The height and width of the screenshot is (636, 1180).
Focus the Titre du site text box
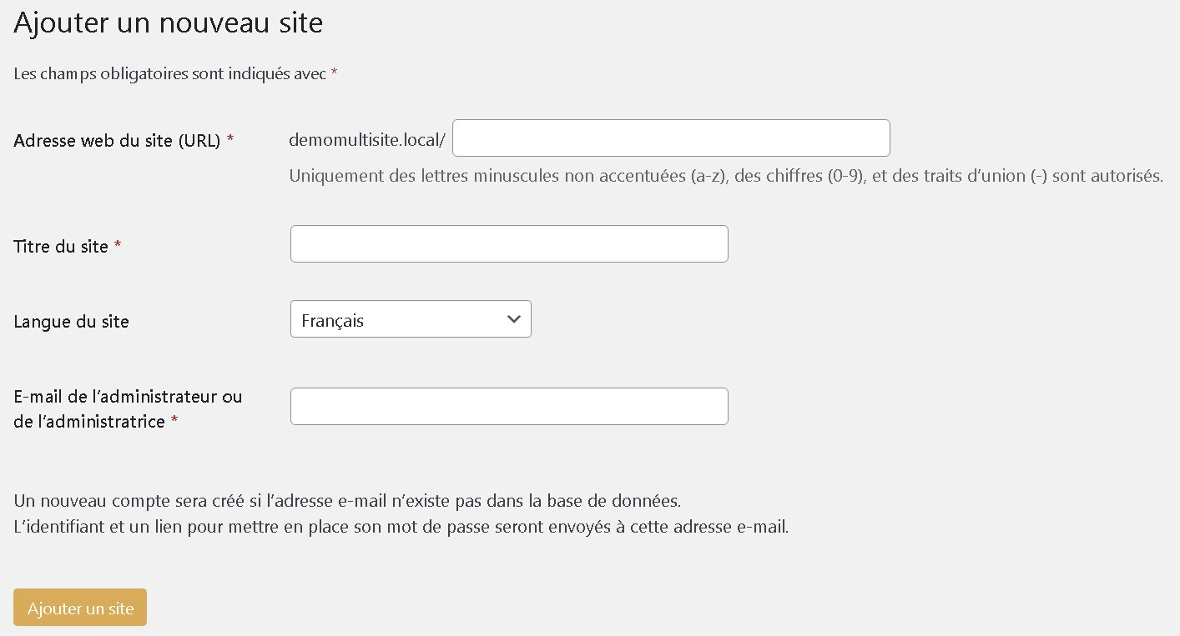[509, 244]
